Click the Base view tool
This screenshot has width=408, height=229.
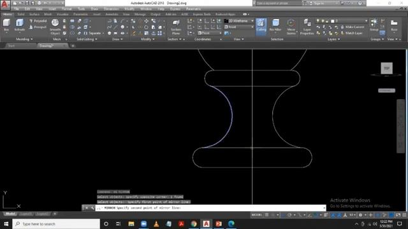(x=394, y=25)
